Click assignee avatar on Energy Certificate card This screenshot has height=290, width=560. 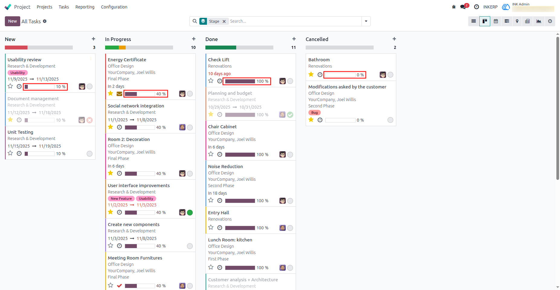182,94
